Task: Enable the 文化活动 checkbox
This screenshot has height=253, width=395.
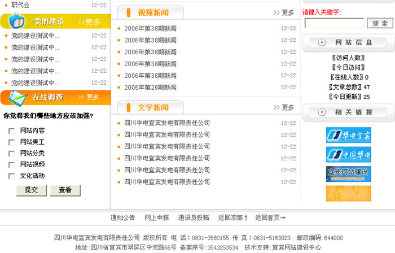Action: pyautogui.click(x=11, y=176)
